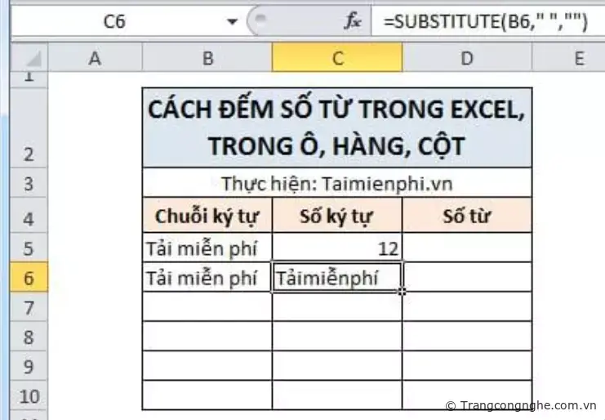This screenshot has height=420, width=605.
Task: Click cell C6 showing Tảimiễnphí
Action: point(336,279)
